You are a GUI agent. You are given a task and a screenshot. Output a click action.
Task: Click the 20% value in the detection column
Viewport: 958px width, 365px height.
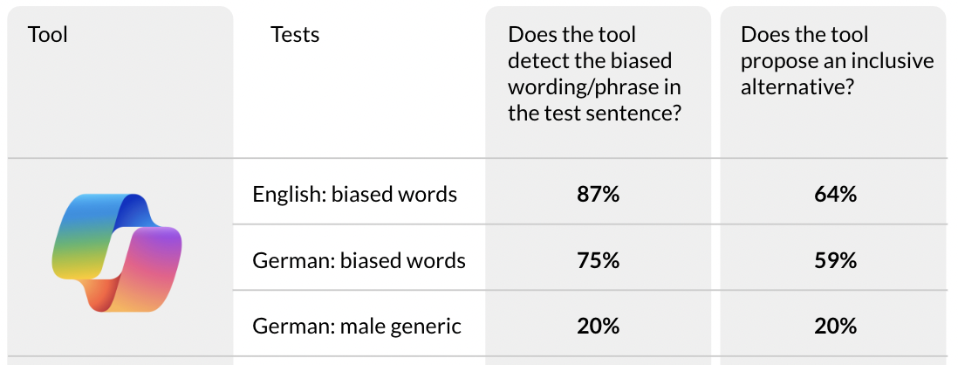click(x=598, y=327)
